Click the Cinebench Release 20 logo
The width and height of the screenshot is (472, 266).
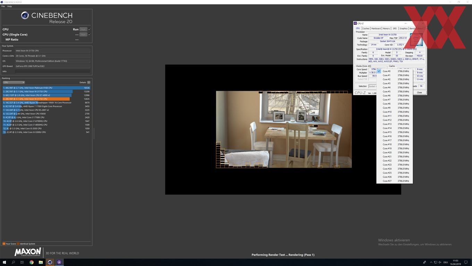(47, 18)
